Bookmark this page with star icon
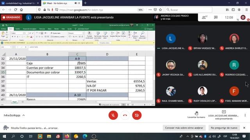250x140 pixels. [161, 10]
